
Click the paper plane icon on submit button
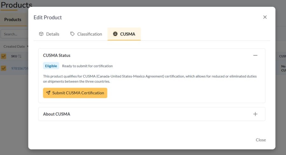click(48, 93)
